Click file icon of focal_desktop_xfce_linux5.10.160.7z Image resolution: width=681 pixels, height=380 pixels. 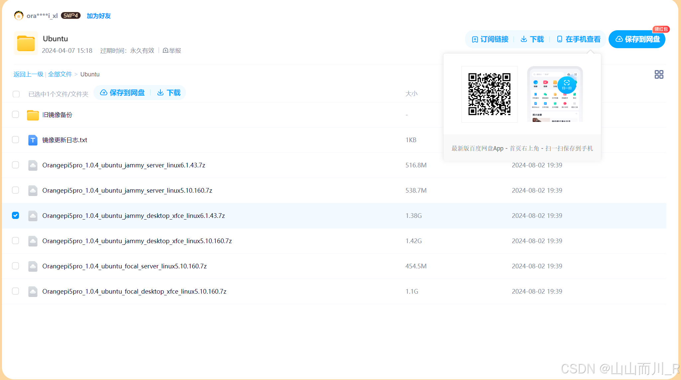tap(33, 292)
